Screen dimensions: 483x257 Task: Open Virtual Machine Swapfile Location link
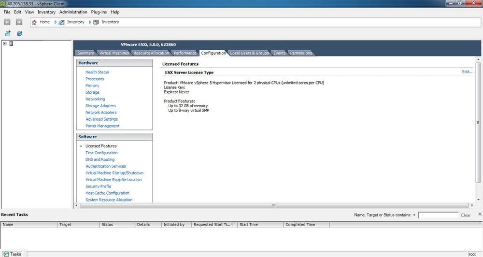click(x=114, y=180)
